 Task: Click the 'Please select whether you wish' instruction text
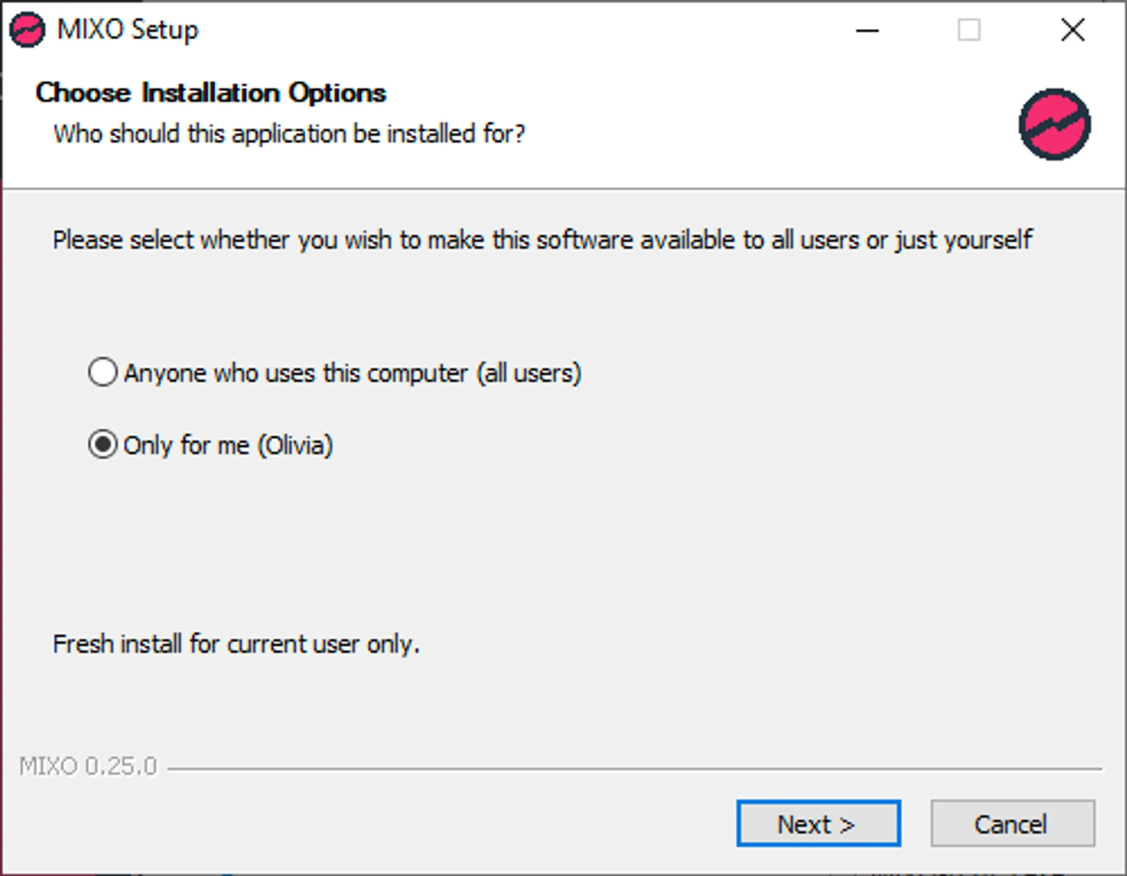[542, 240]
